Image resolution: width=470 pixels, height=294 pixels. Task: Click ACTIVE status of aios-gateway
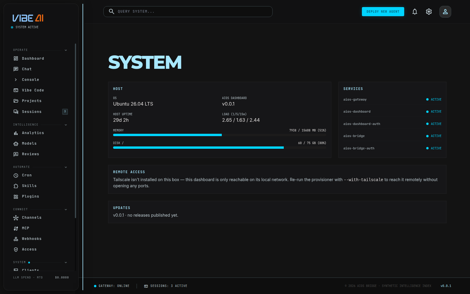click(x=434, y=100)
